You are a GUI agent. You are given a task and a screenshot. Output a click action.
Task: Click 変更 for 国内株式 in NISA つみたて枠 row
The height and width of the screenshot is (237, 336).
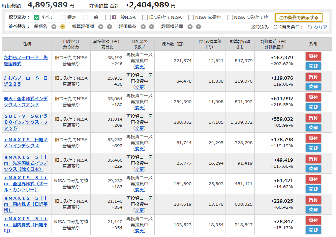coord(139,231)
